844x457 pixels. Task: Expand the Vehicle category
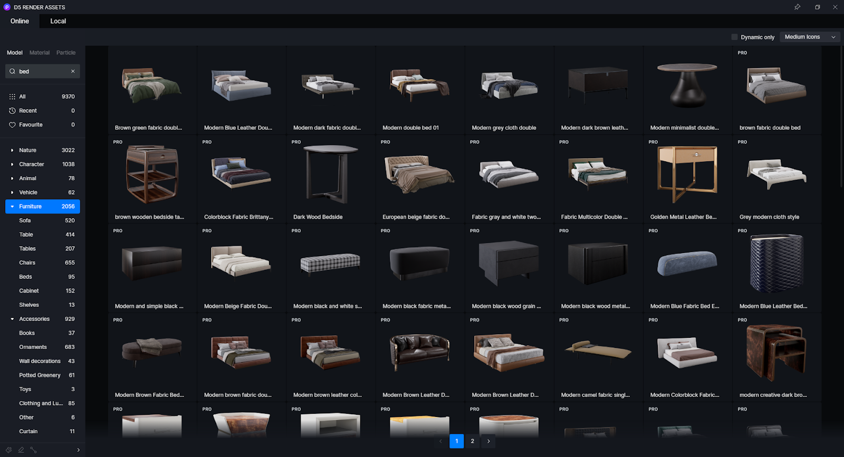click(x=12, y=192)
